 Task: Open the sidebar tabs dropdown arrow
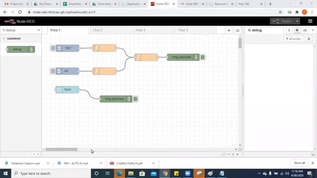(x=313, y=30)
